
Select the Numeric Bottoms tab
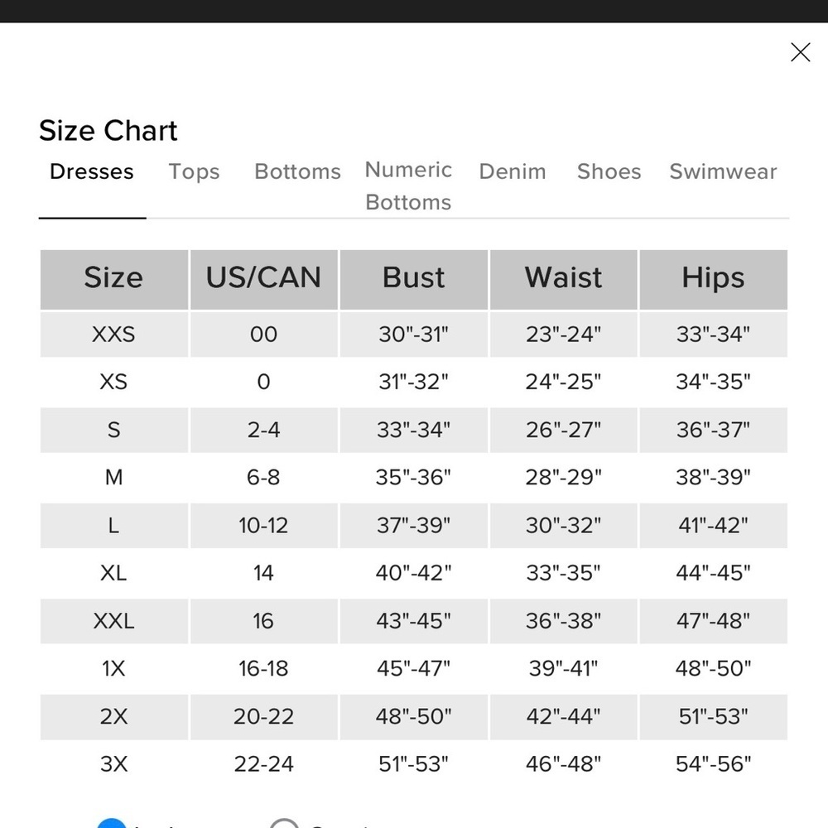(x=408, y=185)
